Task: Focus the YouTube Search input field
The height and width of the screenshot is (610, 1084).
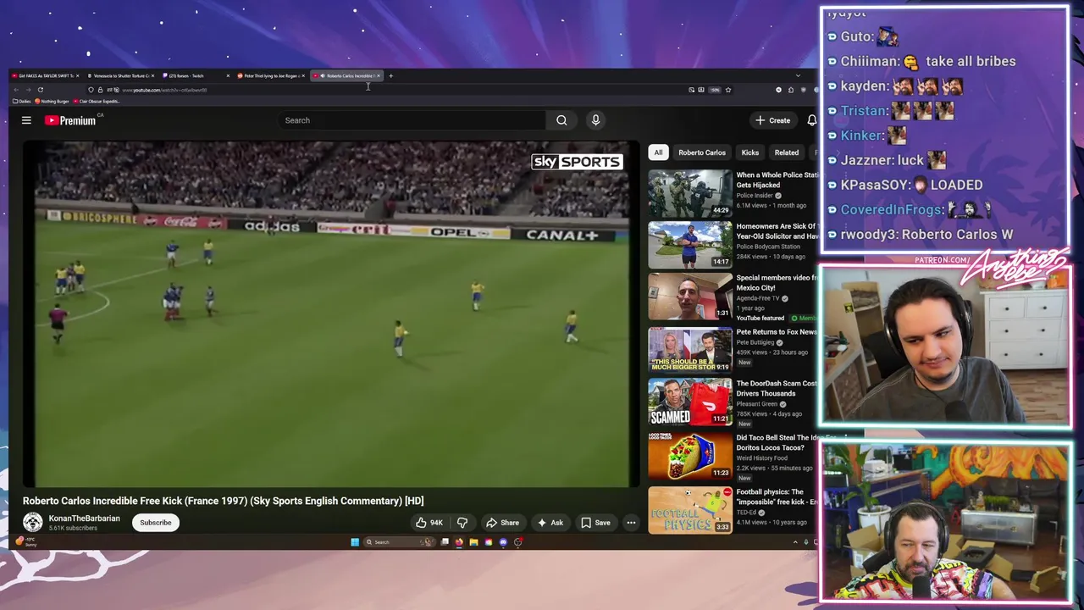Action: pyautogui.click(x=412, y=120)
